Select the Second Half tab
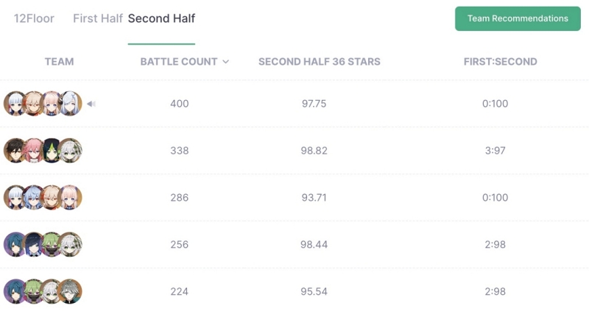Viewport: 589px width, 311px height. tap(161, 18)
